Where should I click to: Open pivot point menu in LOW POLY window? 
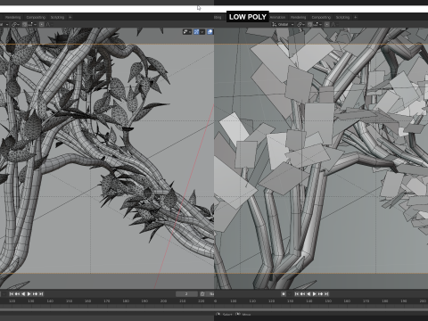(x=301, y=24)
